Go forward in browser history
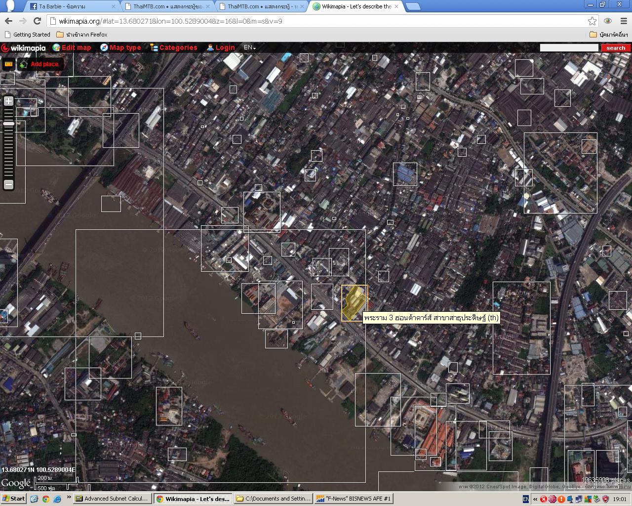632x506 pixels. (23, 21)
